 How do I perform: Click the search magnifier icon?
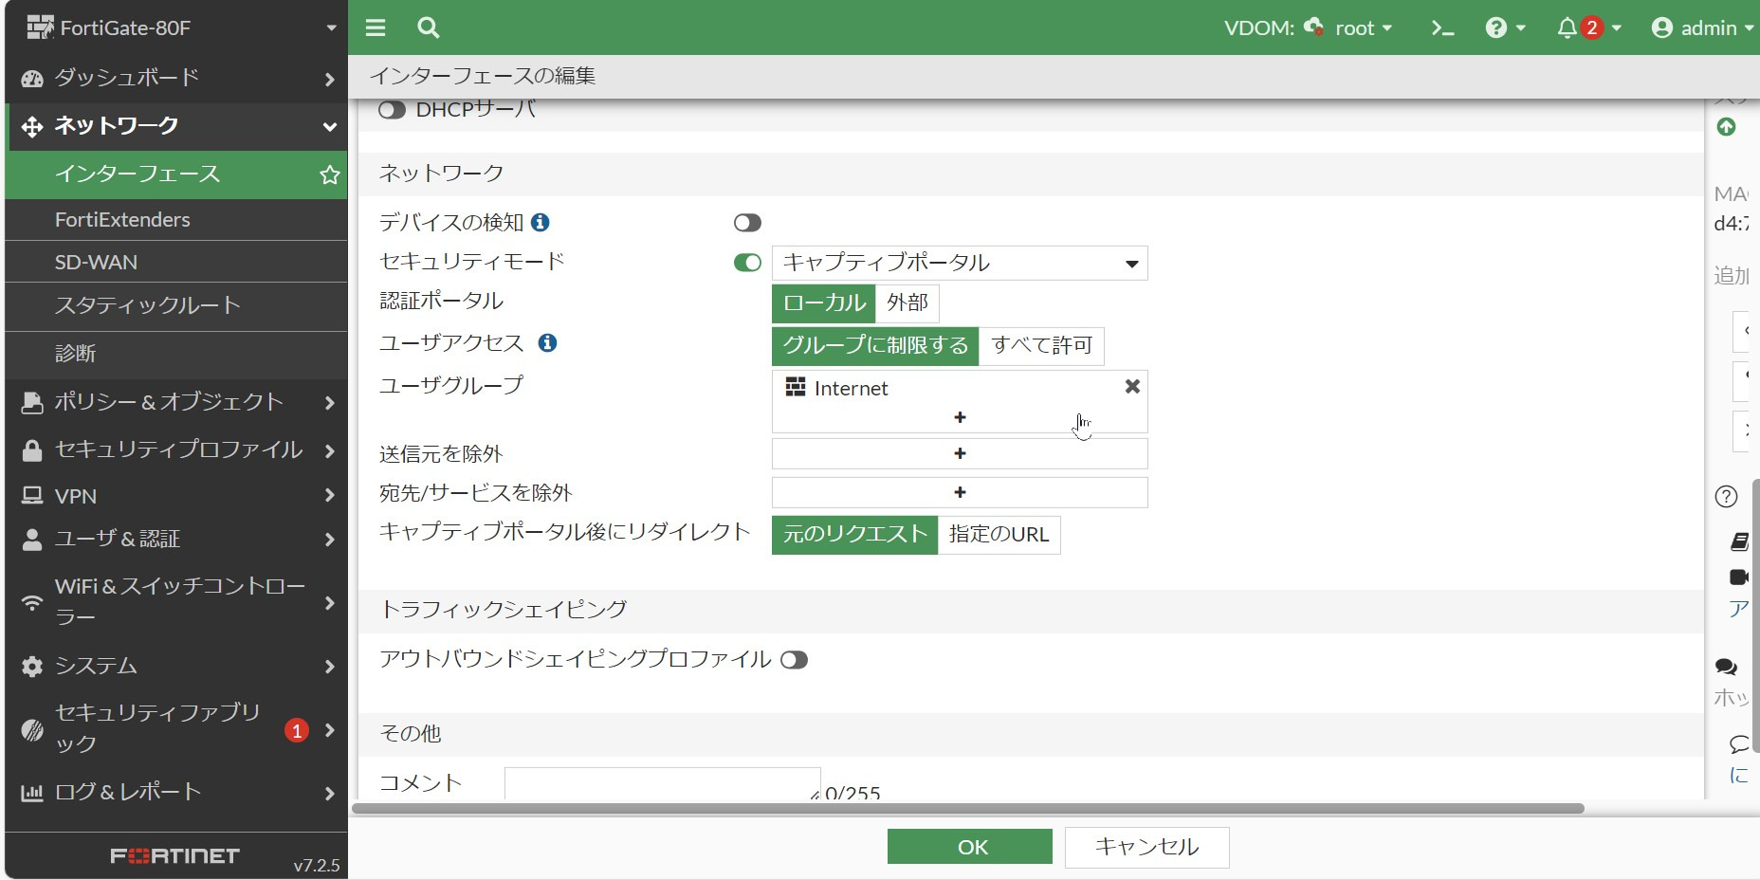point(429,27)
